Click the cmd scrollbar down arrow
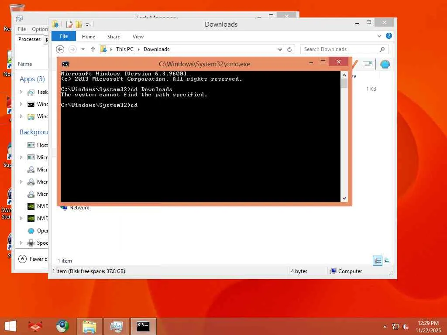The image size is (447, 335). [x=344, y=198]
